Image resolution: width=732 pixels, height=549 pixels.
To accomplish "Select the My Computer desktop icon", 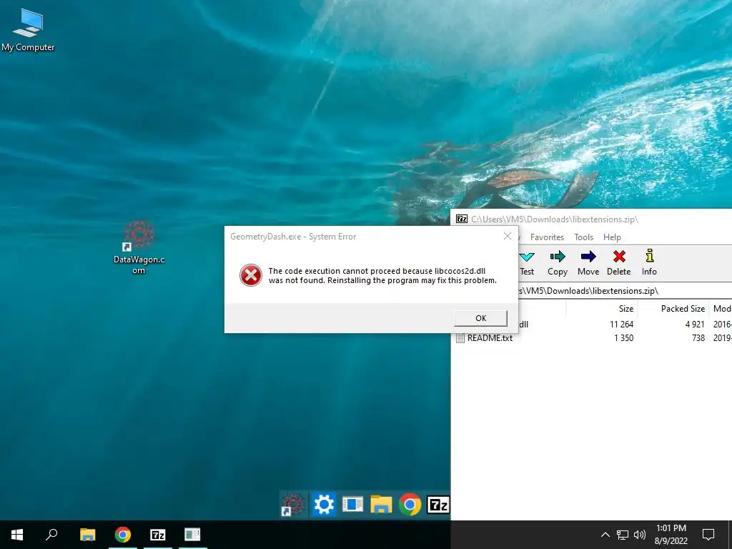I will coord(28,30).
